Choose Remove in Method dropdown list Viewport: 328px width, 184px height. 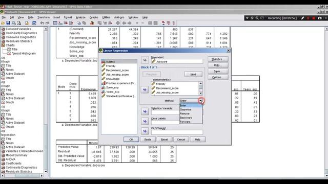tap(191, 113)
